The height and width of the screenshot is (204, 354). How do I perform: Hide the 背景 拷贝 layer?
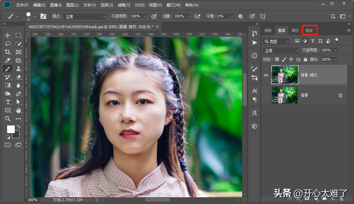pyautogui.click(x=266, y=75)
